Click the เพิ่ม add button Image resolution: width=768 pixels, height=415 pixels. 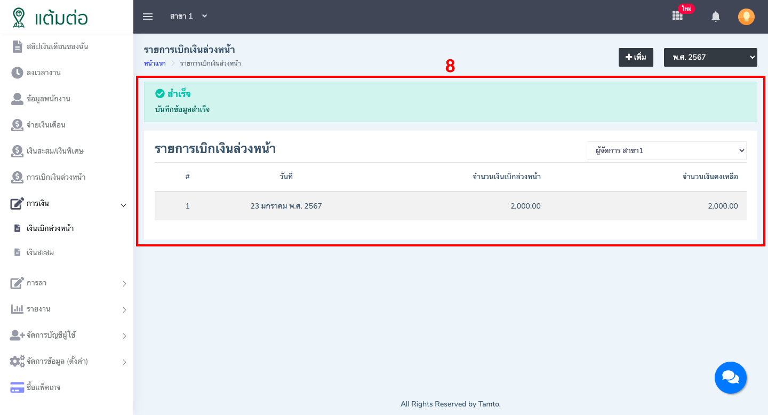coord(636,57)
